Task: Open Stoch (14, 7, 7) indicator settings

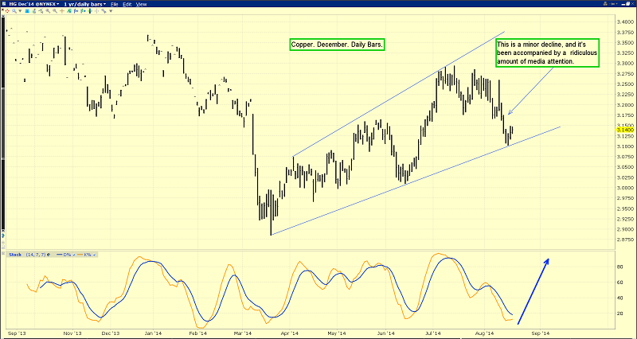Action: point(49,254)
